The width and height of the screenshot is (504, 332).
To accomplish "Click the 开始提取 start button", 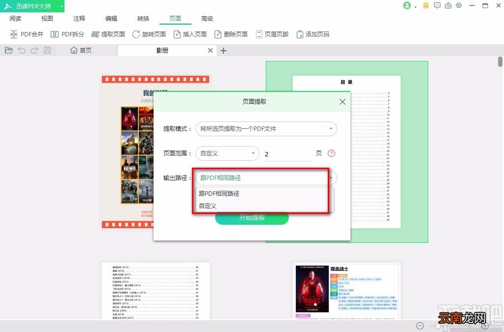I will pyautogui.click(x=252, y=217).
